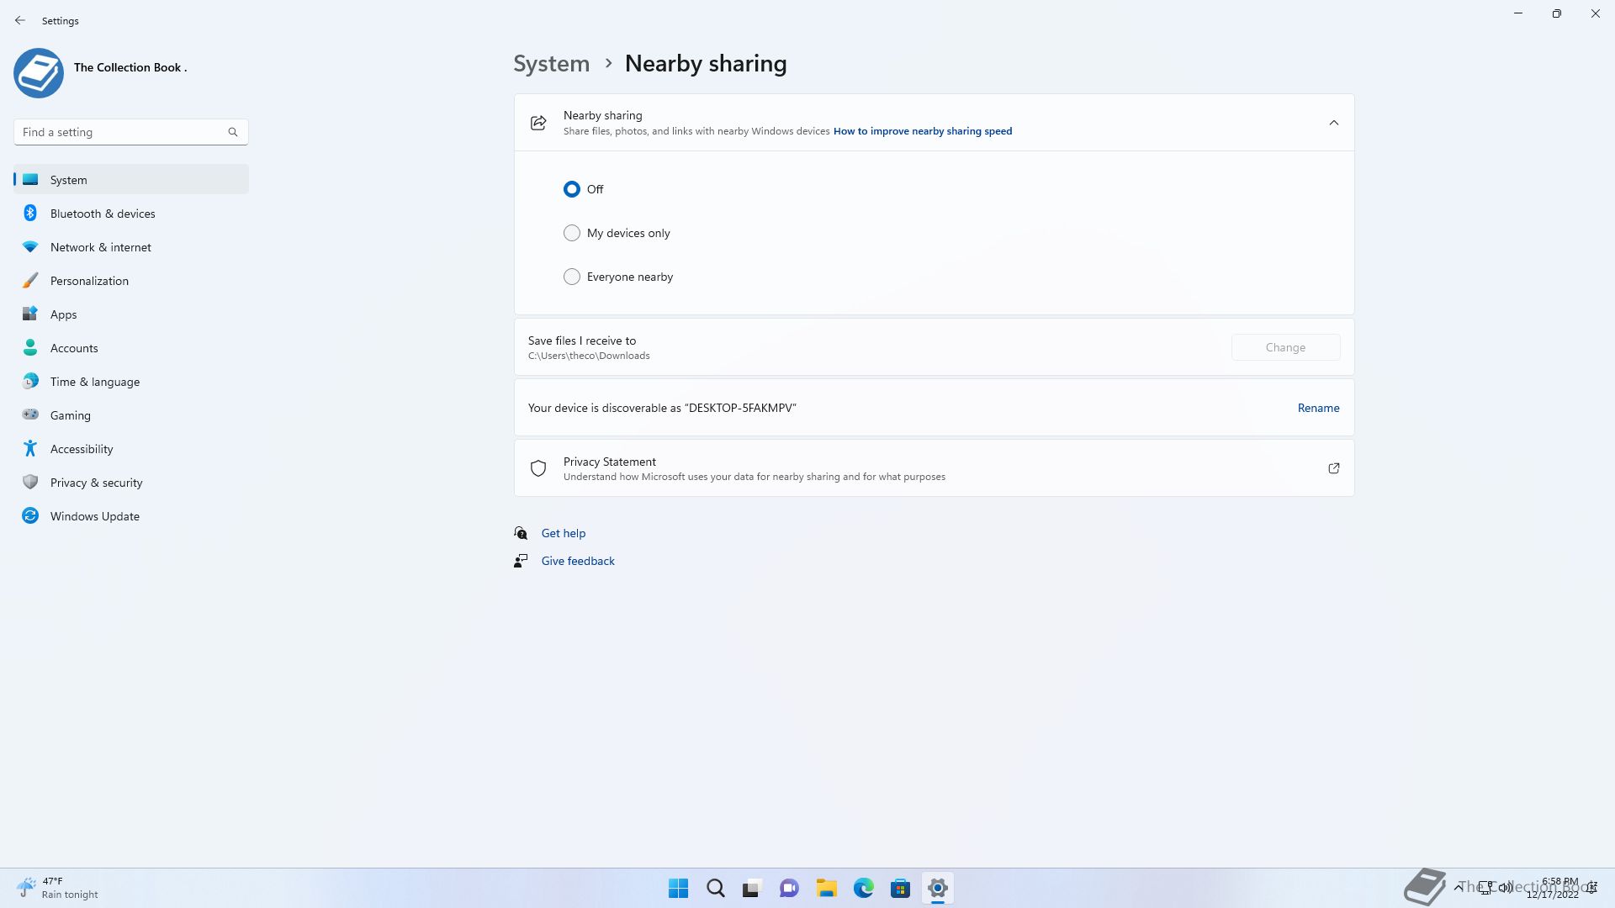Open the Privacy Statement row

934,468
